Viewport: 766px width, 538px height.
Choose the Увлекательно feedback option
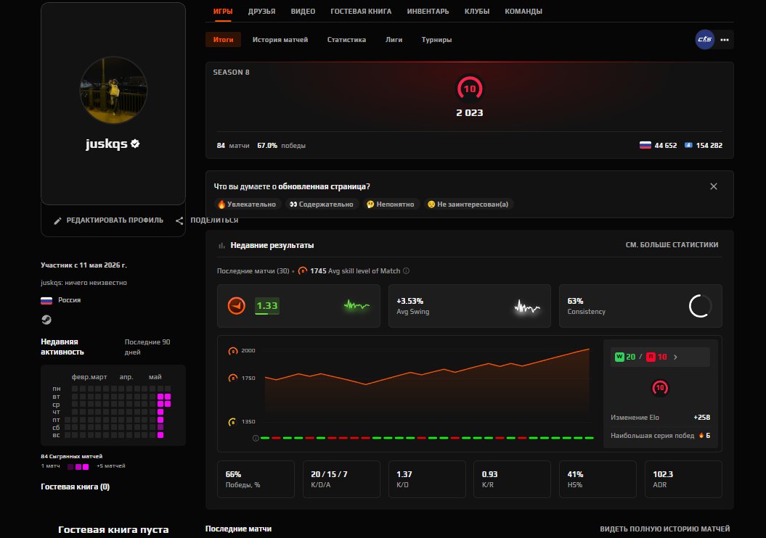pos(247,204)
